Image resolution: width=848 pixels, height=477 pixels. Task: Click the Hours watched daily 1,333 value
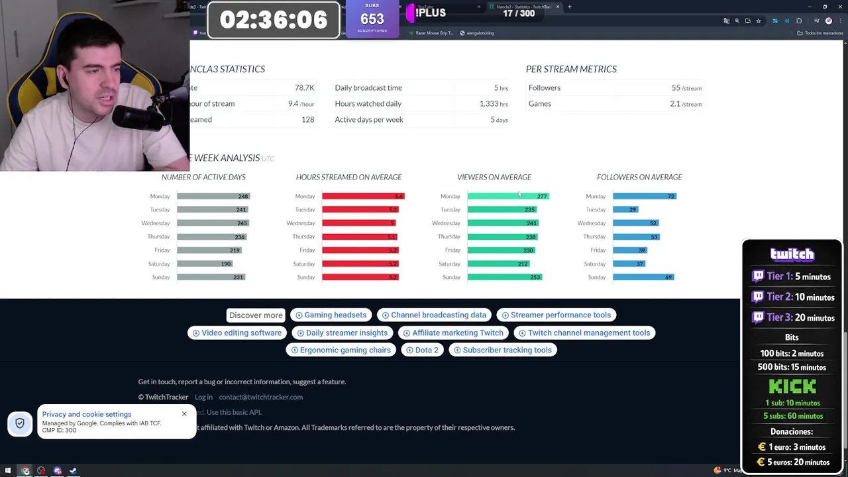coord(494,103)
